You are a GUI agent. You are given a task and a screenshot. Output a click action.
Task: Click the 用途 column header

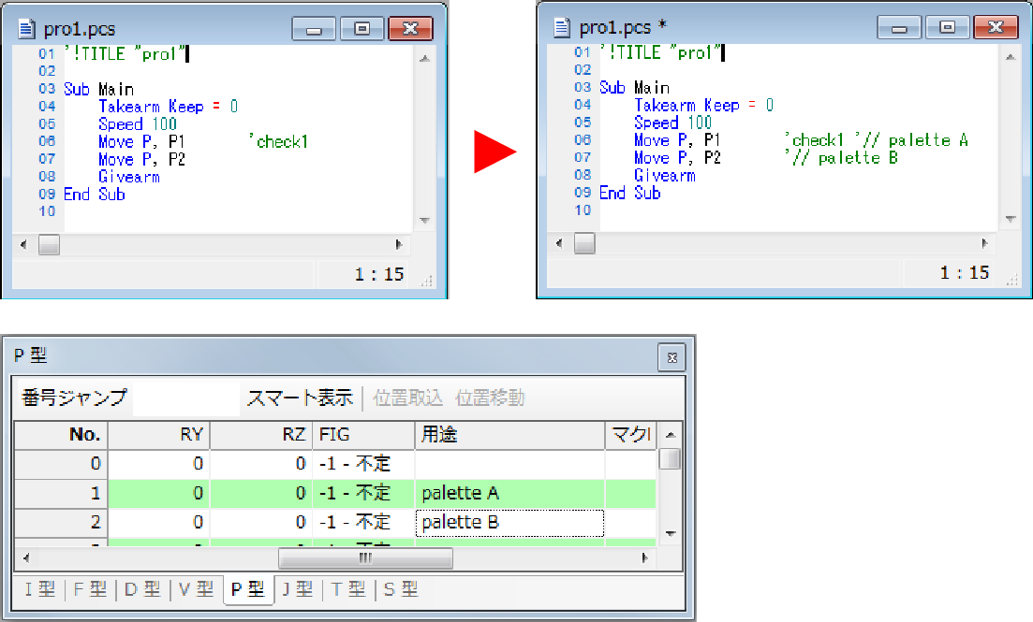click(509, 434)
